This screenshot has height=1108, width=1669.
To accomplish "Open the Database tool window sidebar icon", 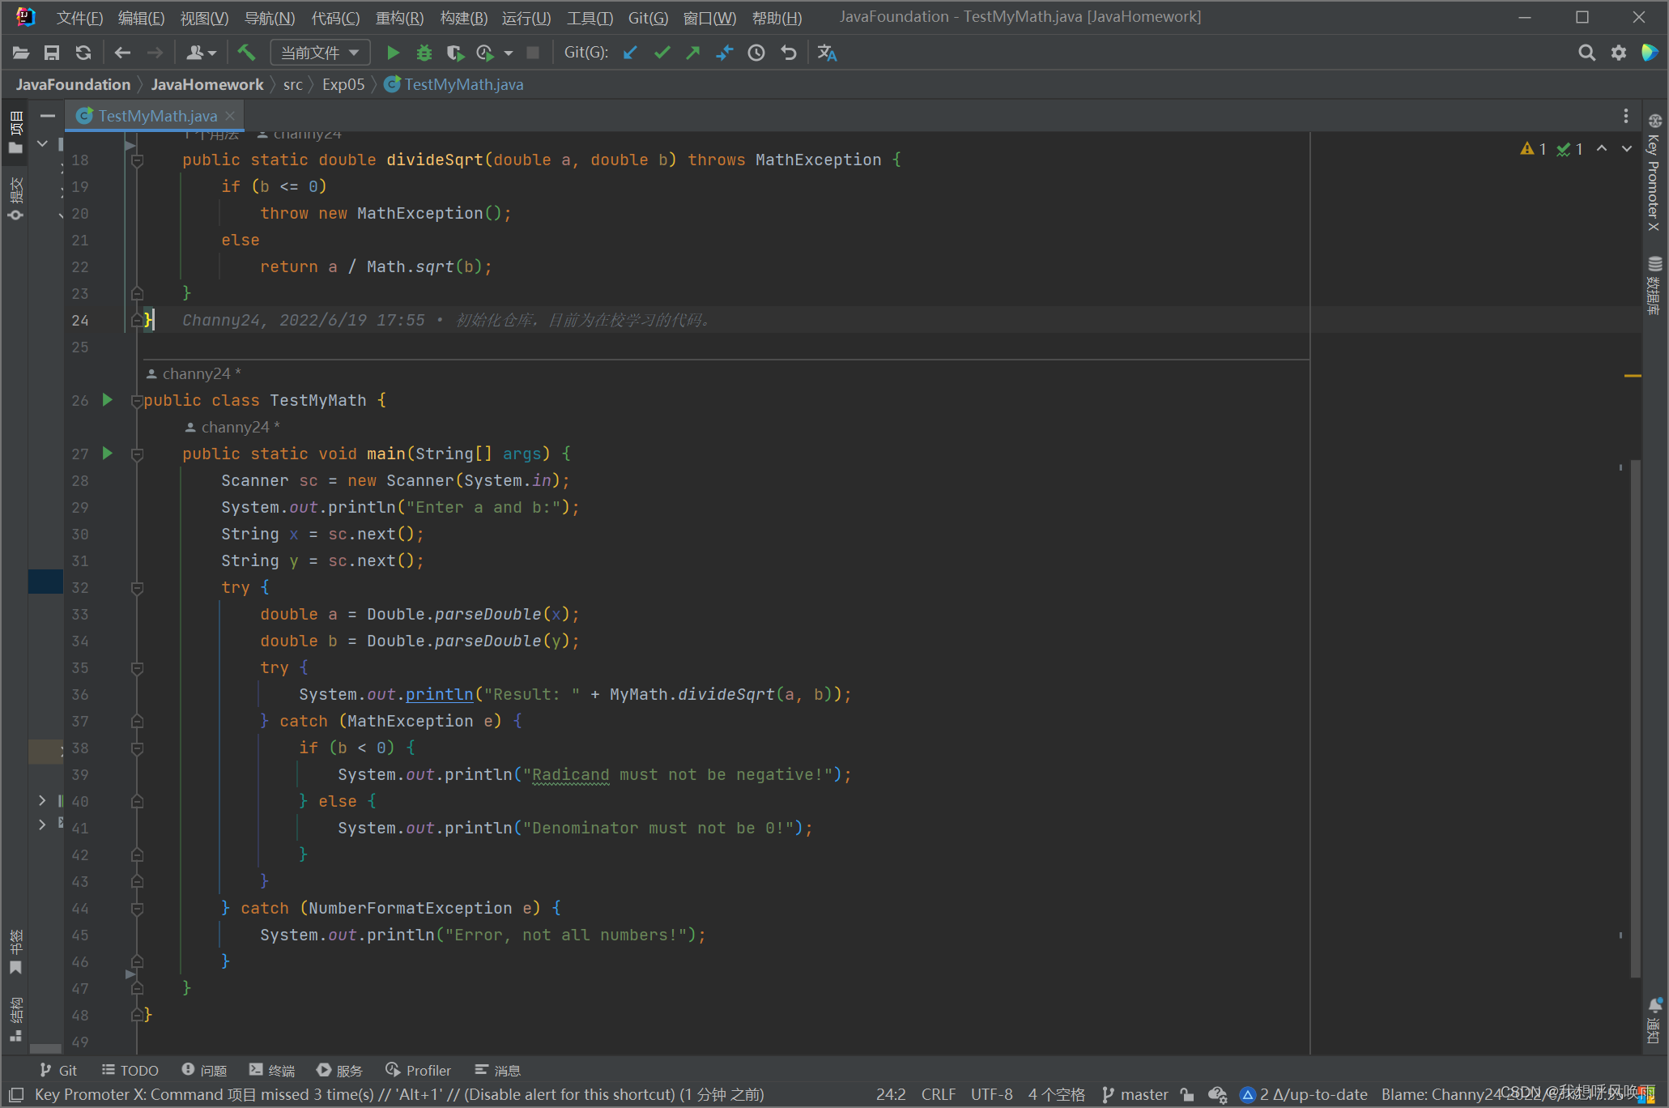I will click(x=1654, y=286).
